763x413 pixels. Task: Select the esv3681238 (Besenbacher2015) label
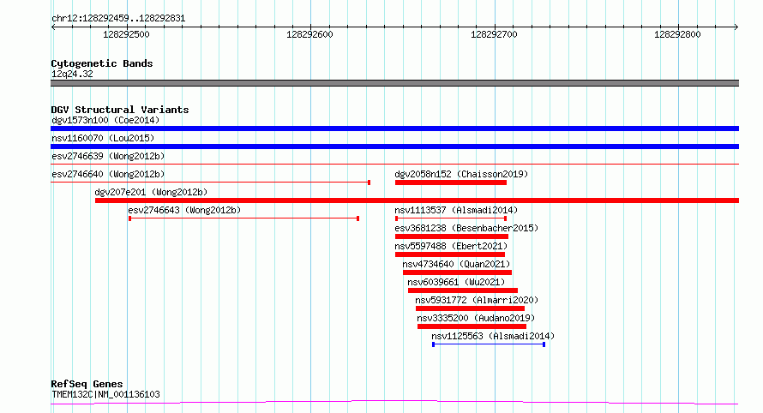(466, 228)
